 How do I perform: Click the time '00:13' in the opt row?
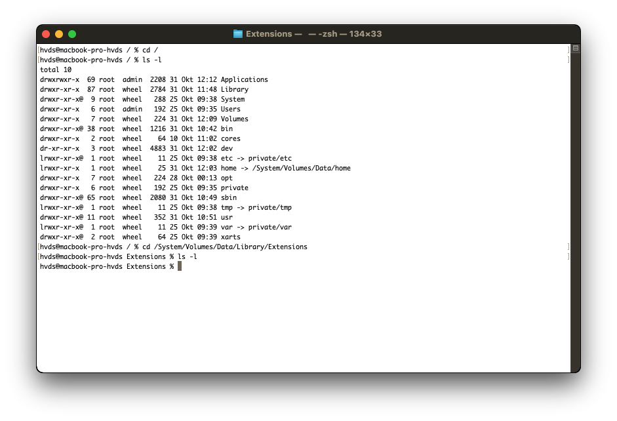207,178
